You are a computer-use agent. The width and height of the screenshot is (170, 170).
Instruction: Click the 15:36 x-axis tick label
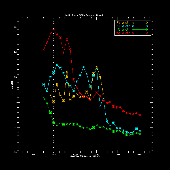[x=75, y=154]
